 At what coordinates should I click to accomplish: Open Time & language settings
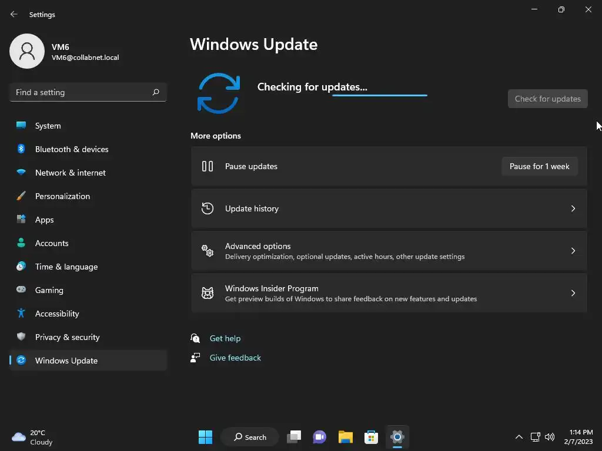coord(66,267)
